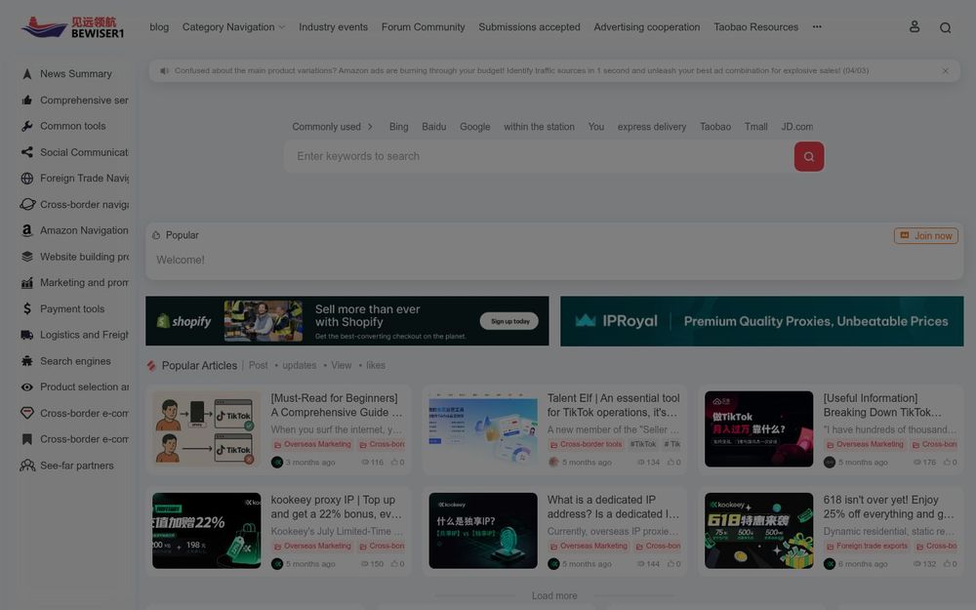Viewport: 976px width, 610px height.
Task: Open See-far partners sidebar item
Action: pyautogui.click(x=67, y=466)
